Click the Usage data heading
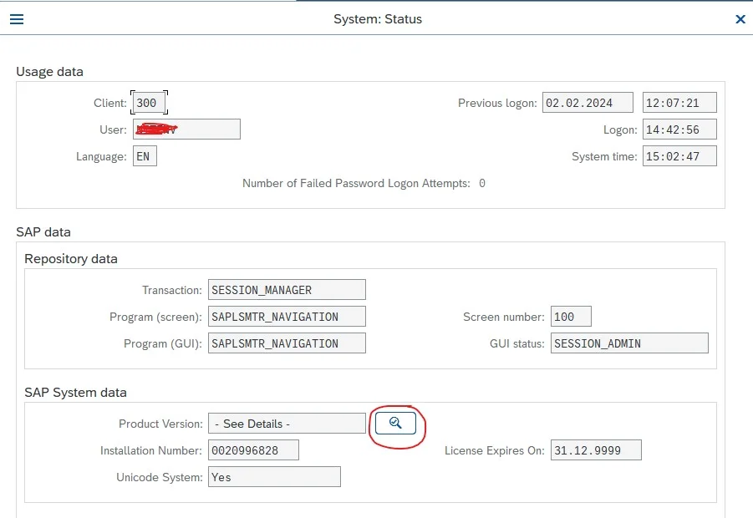Viewport: 753px width, 518px height. [49, 72]
